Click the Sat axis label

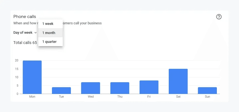(x=178, y=97)
